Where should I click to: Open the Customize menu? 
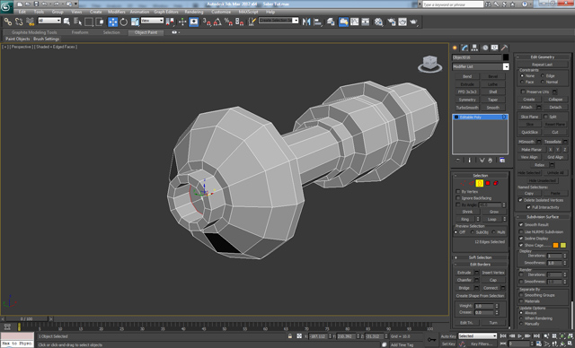click(221, 12)
